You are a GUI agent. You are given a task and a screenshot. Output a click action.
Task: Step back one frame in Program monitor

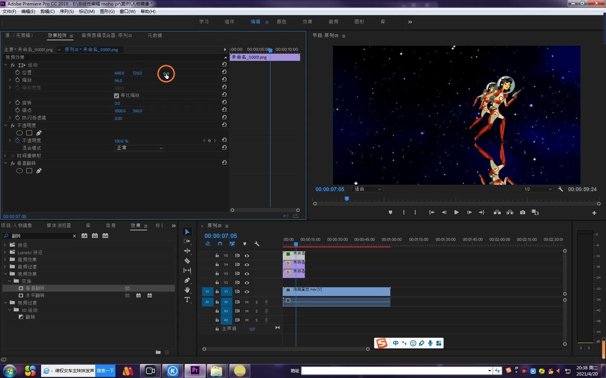tap(444, 212)
